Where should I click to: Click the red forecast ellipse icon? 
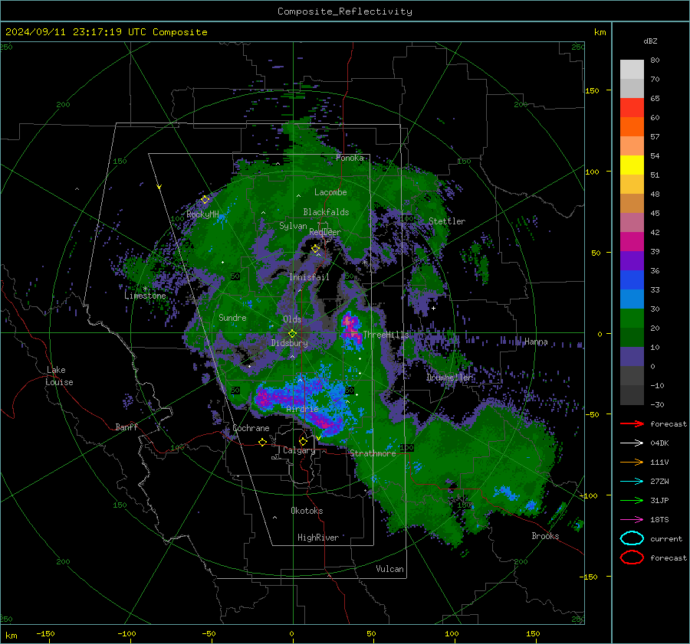(632, 557)
